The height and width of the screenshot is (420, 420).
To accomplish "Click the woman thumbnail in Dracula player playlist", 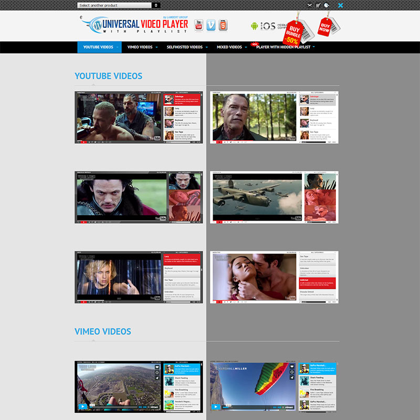I will point(185,197).
